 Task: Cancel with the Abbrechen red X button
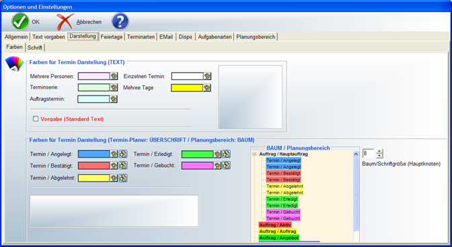[x=79, y=22]
